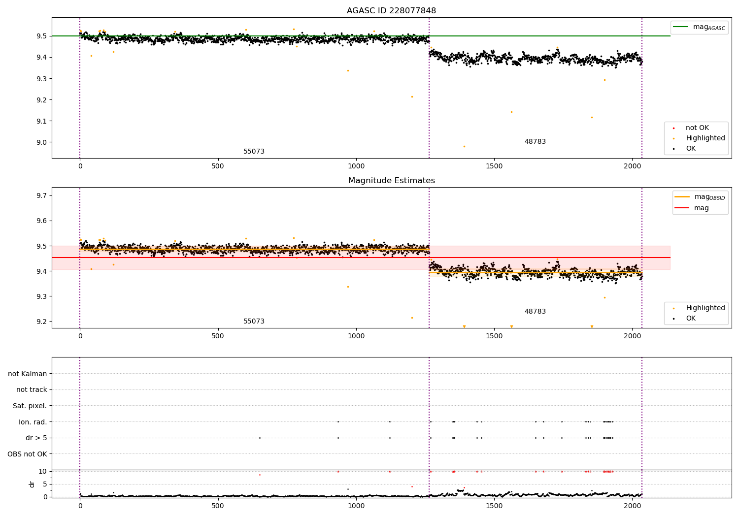This screenshot has width=739, height=517.
Task: Click the 'OK' legend entry in Magnitude Estimates plot
Action: (691, 319)
